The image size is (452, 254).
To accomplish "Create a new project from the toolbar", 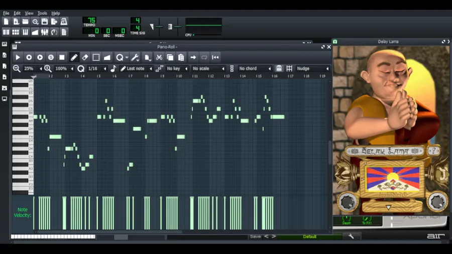I will click(6, 22).
